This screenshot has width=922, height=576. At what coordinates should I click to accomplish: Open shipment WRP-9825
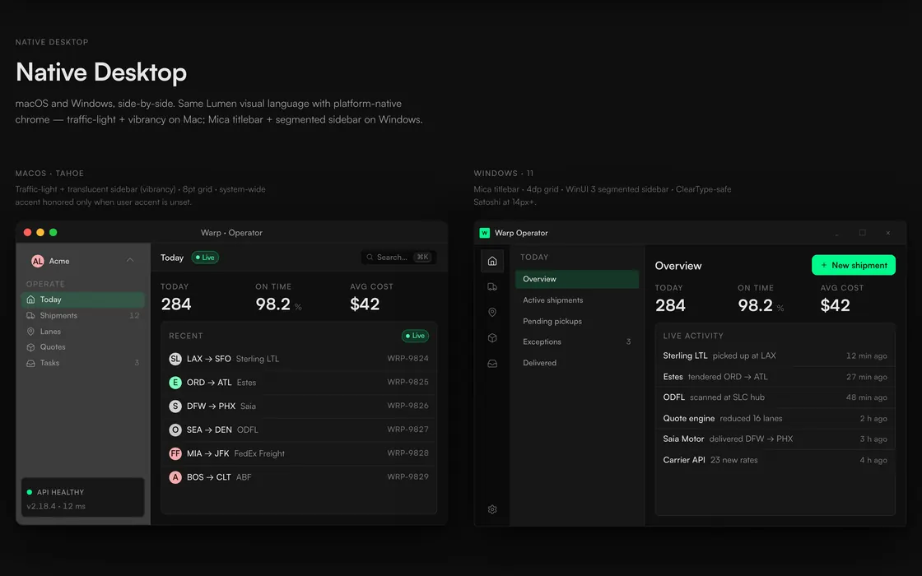(x=299, y=383)
